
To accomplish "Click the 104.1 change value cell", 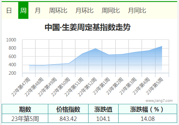I will (x=103, y=119).
